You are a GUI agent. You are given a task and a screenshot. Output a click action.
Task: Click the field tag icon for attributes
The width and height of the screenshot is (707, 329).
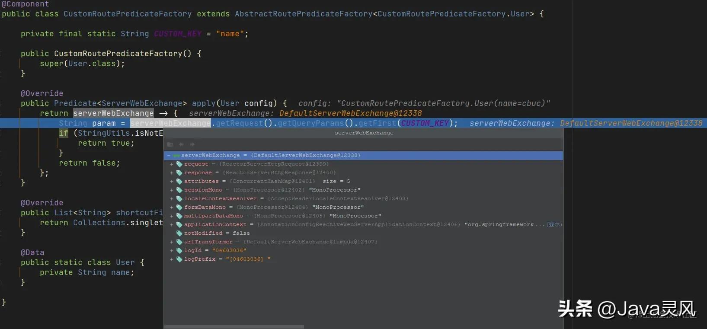tap(179, 182)
